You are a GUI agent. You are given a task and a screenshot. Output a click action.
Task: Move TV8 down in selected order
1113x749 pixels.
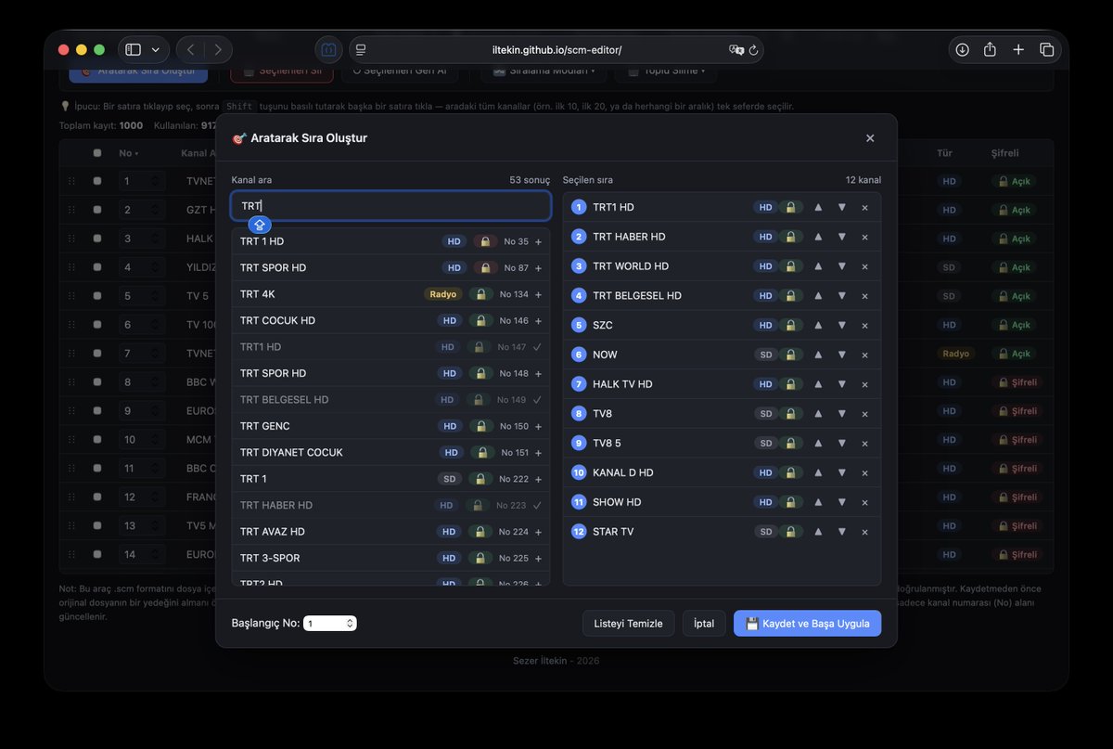click(x=841, y=414)
